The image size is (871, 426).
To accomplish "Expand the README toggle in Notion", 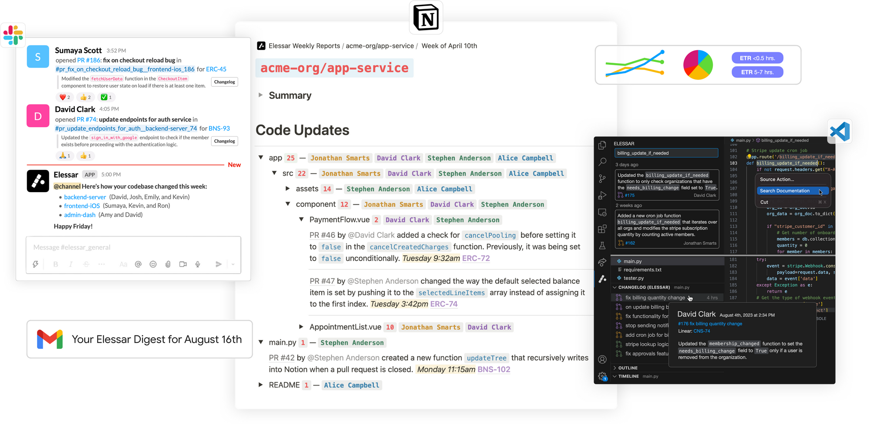I will point(260,385).
